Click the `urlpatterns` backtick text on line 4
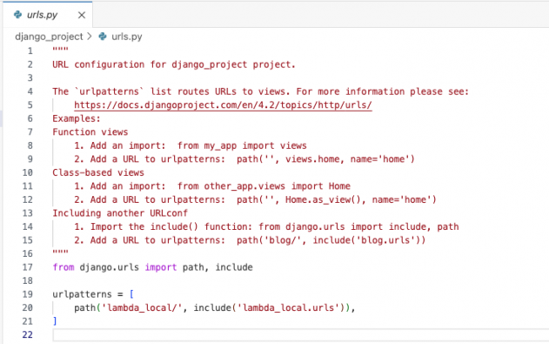The width and height of the screenshot is (549, 344). (x=109, y=91)
